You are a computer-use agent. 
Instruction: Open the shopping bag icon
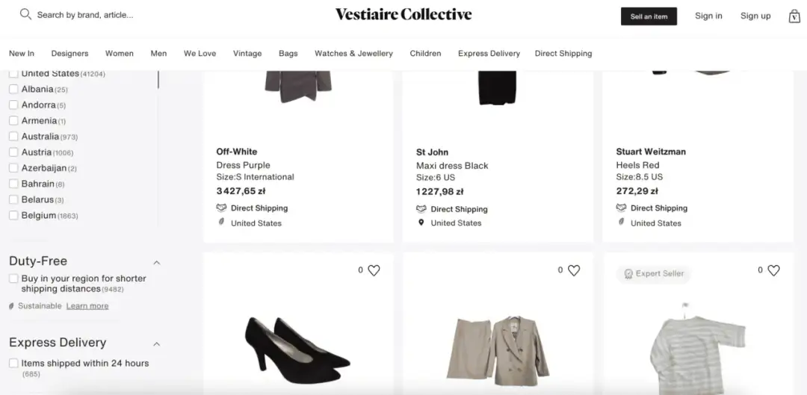pyautogui.click(x=794, y=16)
